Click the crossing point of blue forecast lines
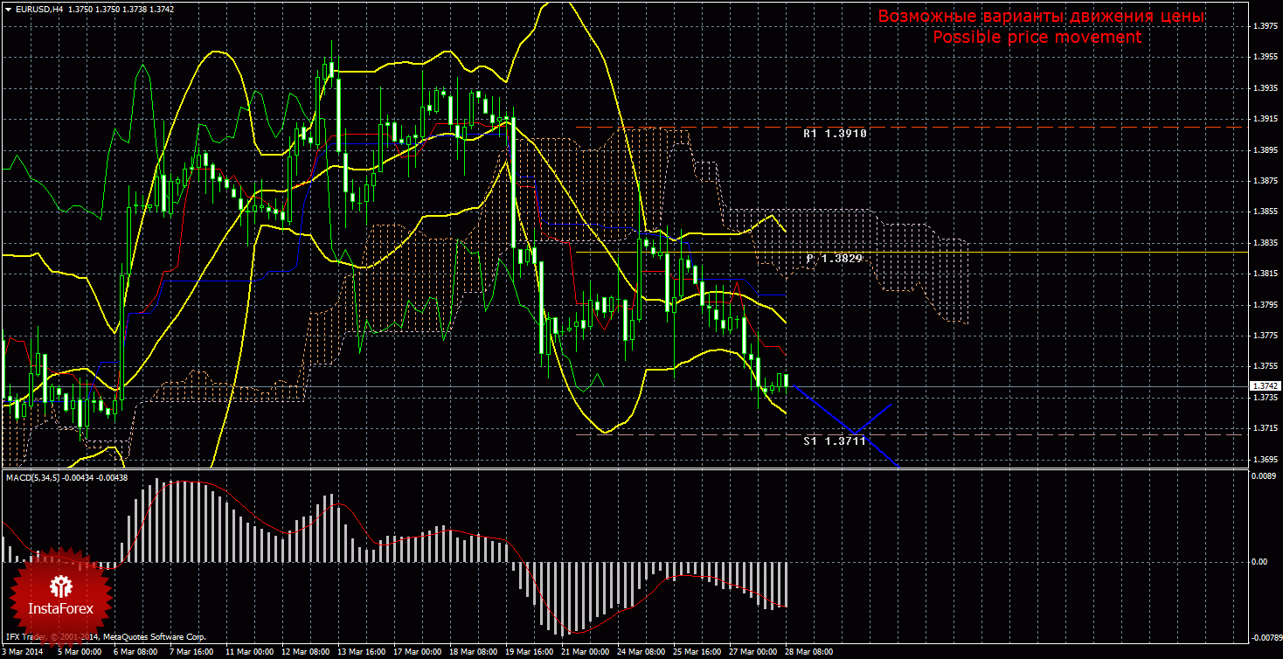The image size is (1283, 659). coord(859,431)
